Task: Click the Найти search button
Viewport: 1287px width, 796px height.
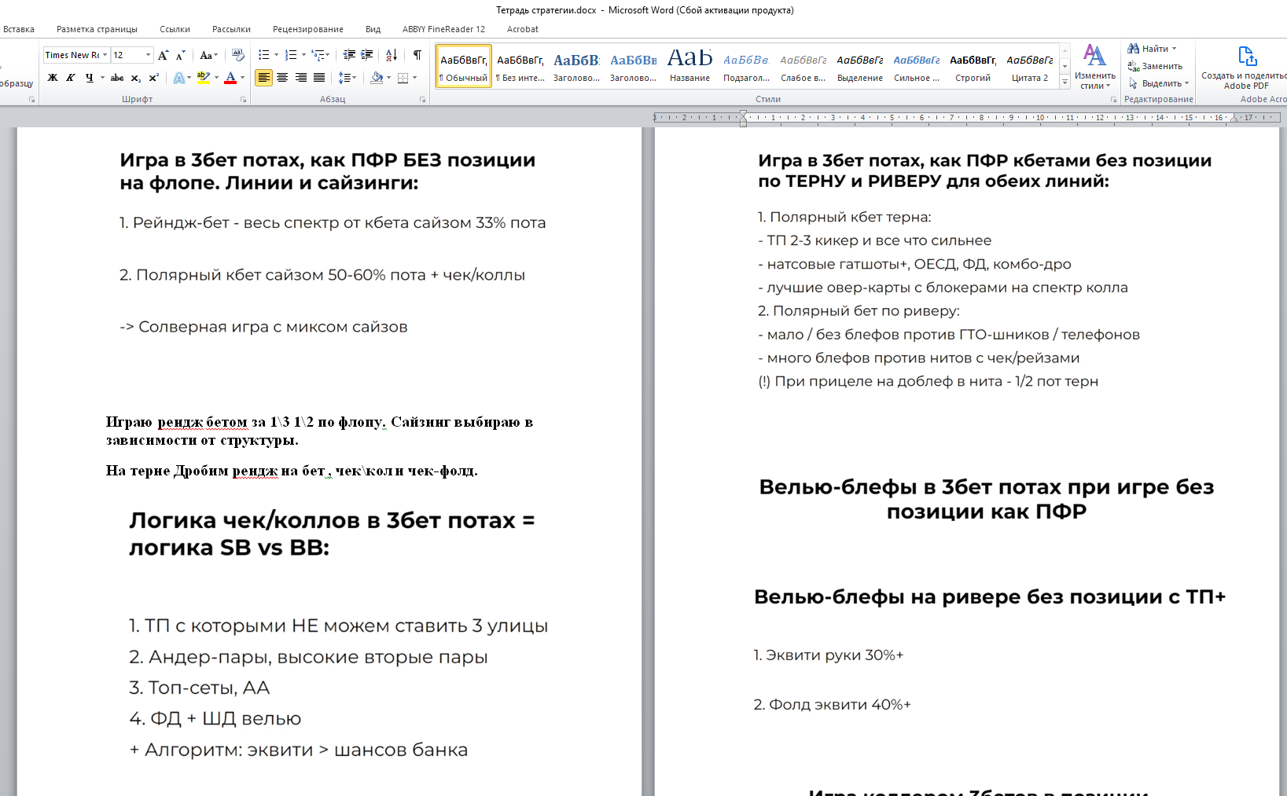Action: coord(1152,49)
